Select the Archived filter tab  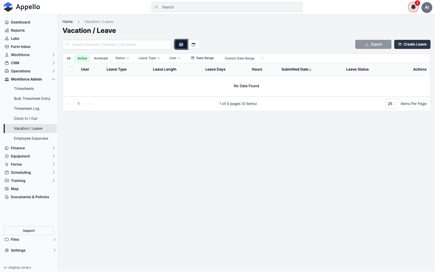(101, 59)
